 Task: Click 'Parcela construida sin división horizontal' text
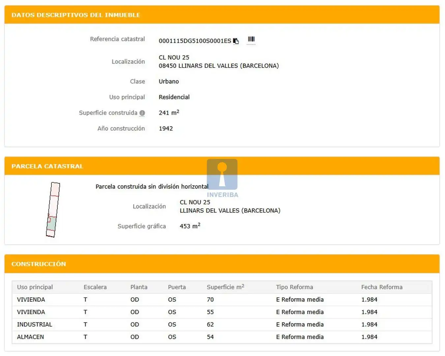pyautogui.click(x=152, y=187)
